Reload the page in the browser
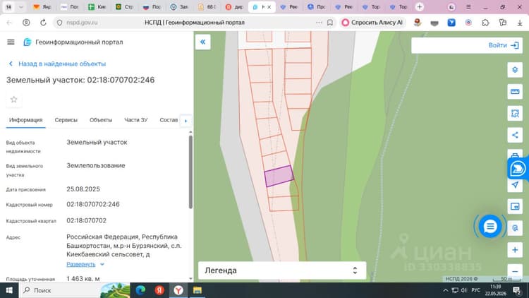 (x=43, y=23)
